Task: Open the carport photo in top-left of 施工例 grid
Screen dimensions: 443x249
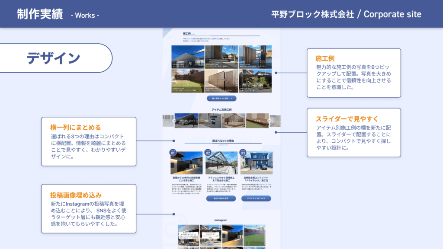Action: [188, 57]
